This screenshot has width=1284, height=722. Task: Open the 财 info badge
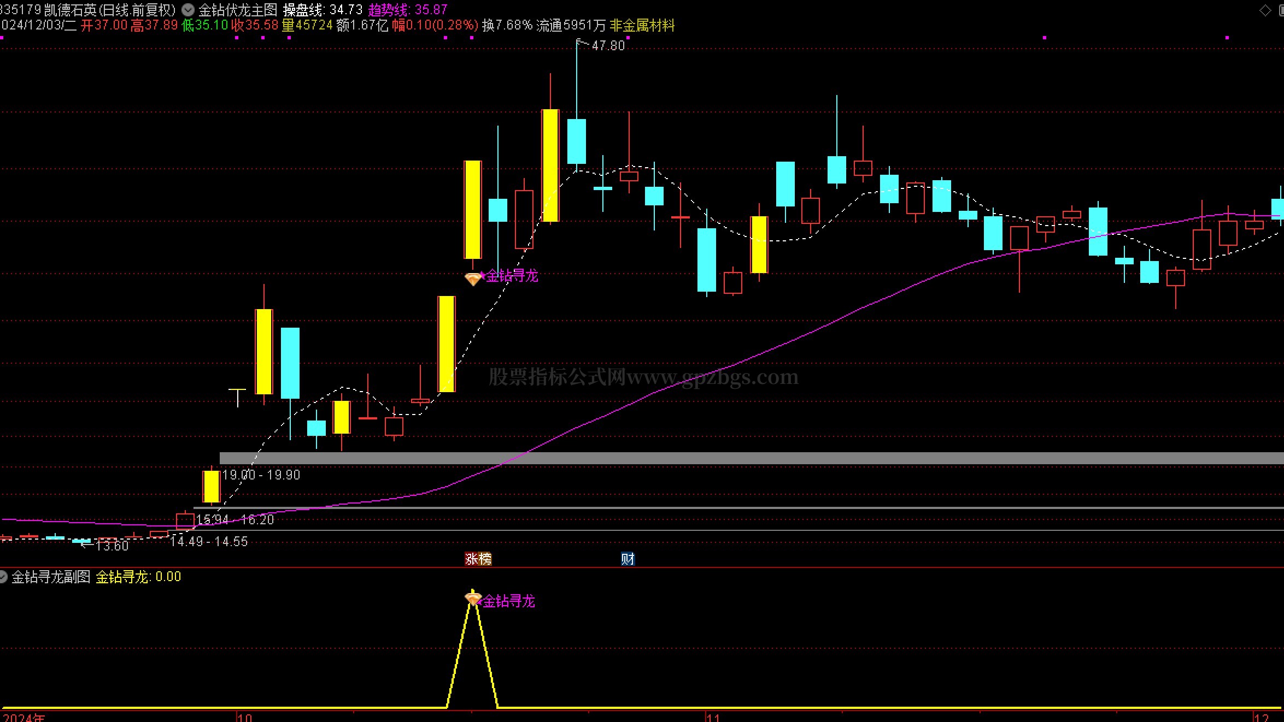click(628, 559)
